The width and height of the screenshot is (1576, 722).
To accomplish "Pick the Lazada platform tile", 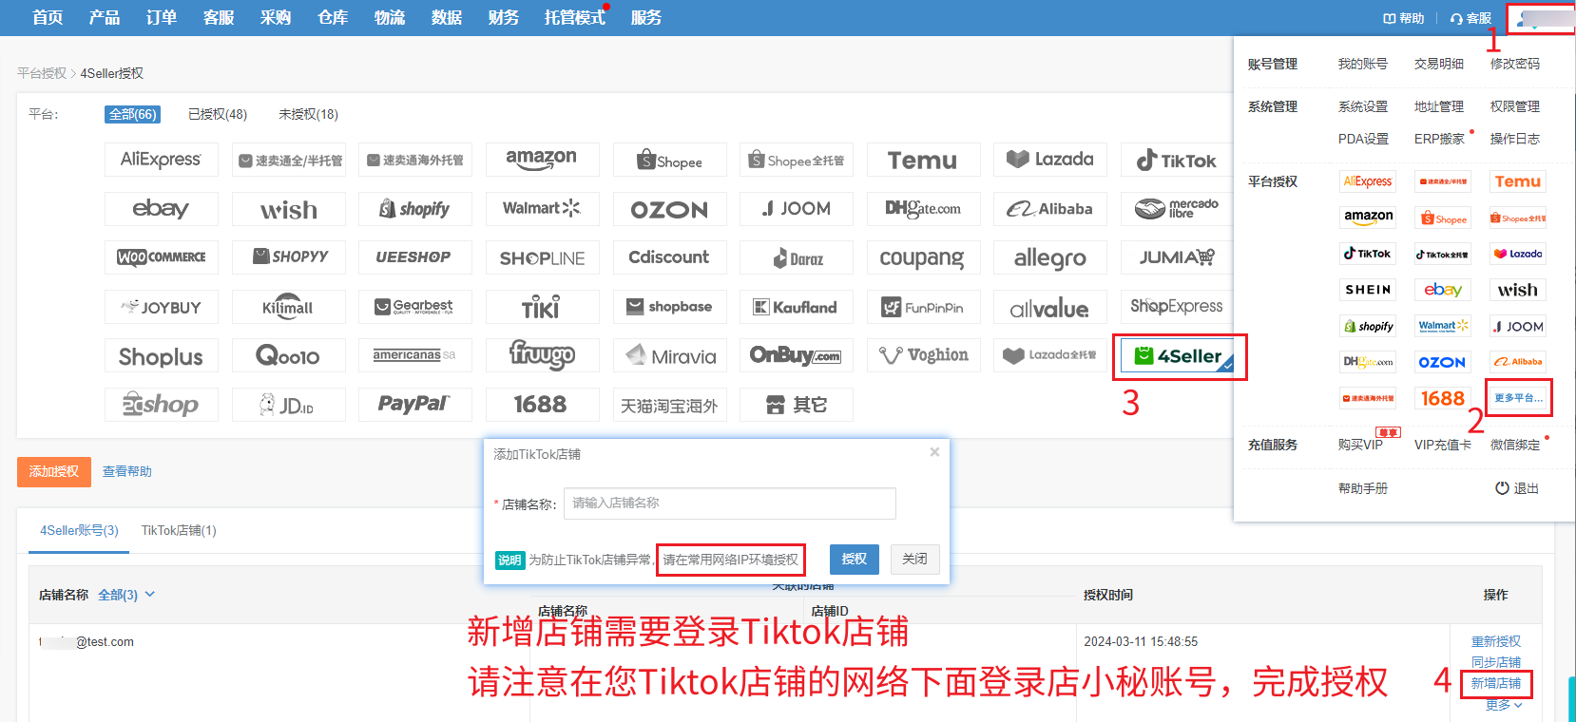I will (x=1050, y=160).
